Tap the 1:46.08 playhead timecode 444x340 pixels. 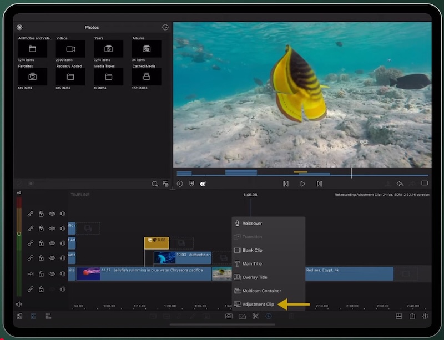[x=250, y=195]
